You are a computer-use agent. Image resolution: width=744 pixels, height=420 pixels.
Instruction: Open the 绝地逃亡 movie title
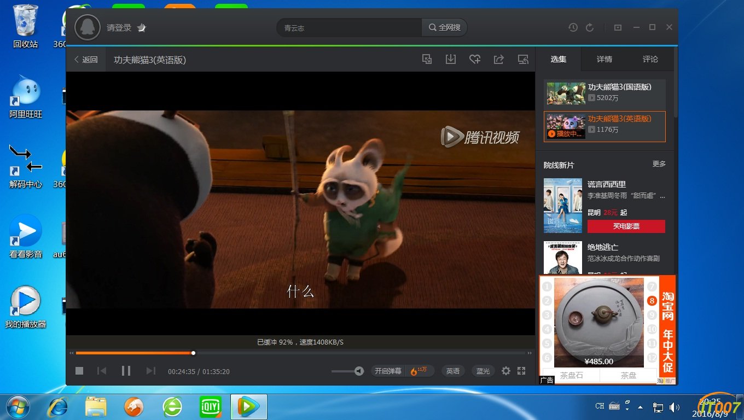(603, 247)
